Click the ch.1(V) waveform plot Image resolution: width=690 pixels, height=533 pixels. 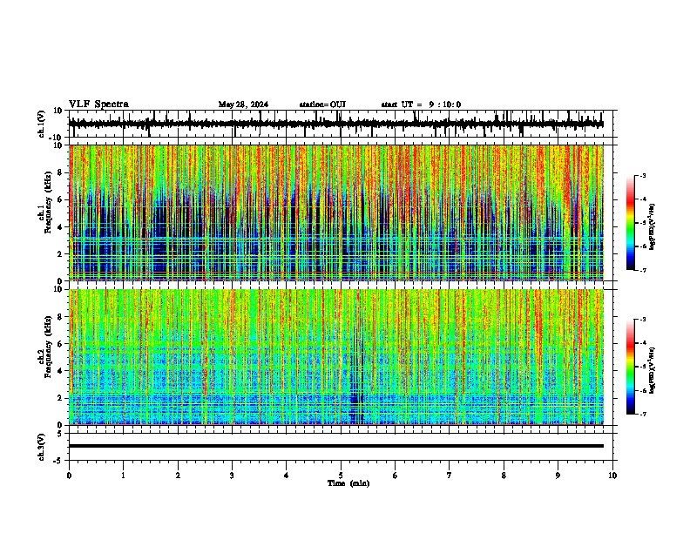pyautogui.click(x=341, y=124)
